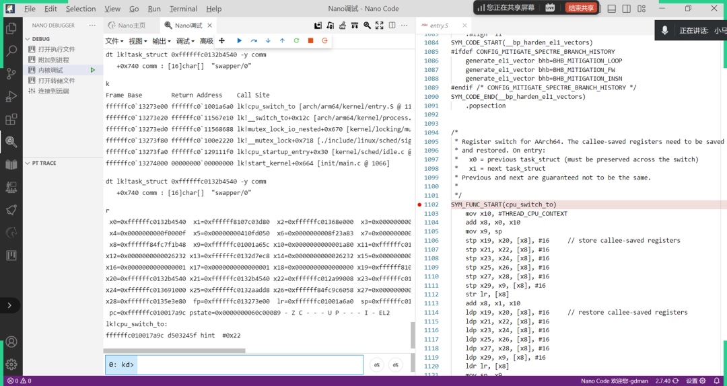Open the Manage gear icon
Viewport: 727px width, 386px height.
pyautogui.click(x=11, y=364)
